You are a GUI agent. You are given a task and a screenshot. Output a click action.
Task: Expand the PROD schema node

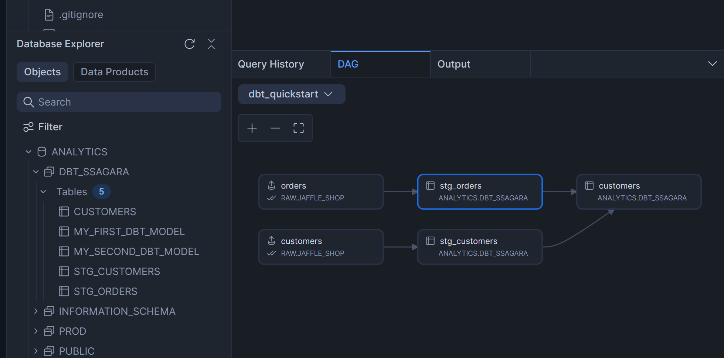(x=36, y=331)
